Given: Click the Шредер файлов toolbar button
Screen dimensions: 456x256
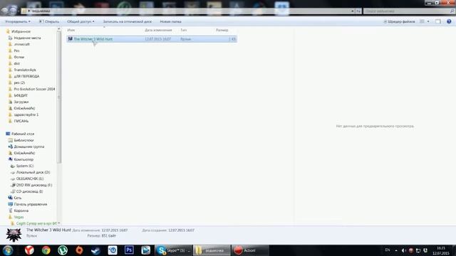Looking at the screenshot, I should (399, 21).
